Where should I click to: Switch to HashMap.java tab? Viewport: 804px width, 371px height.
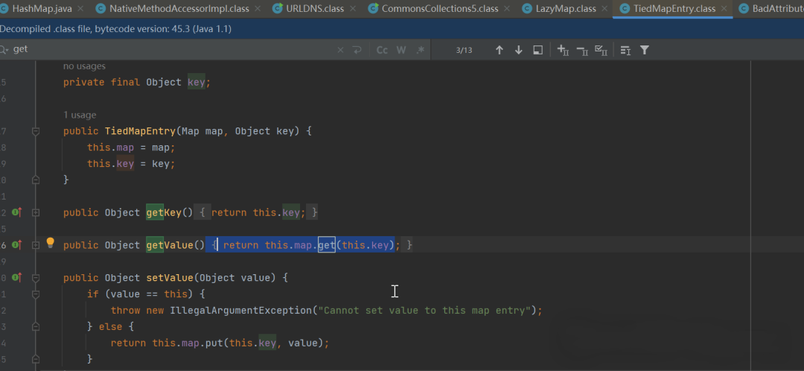[42, 9]
